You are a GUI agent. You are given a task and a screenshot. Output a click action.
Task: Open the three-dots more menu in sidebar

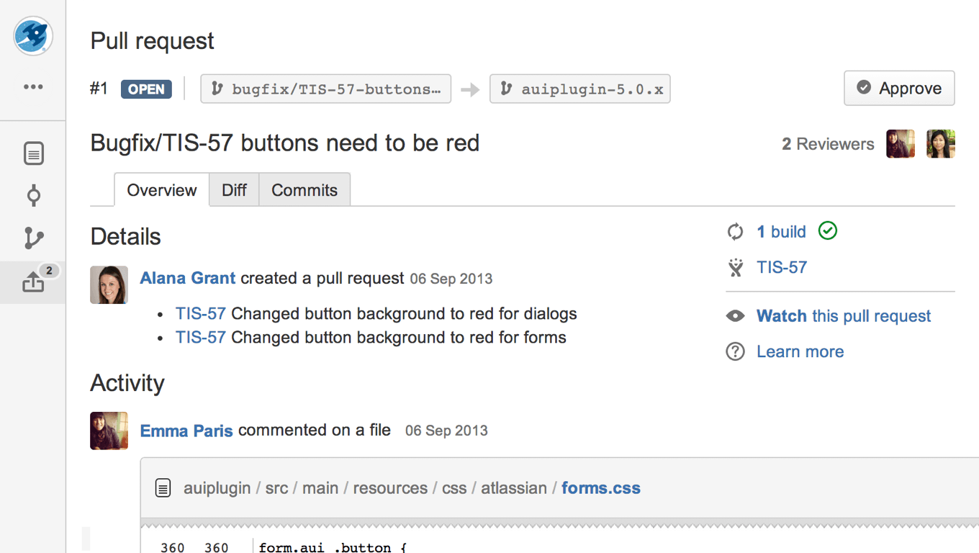click(33, 87)
